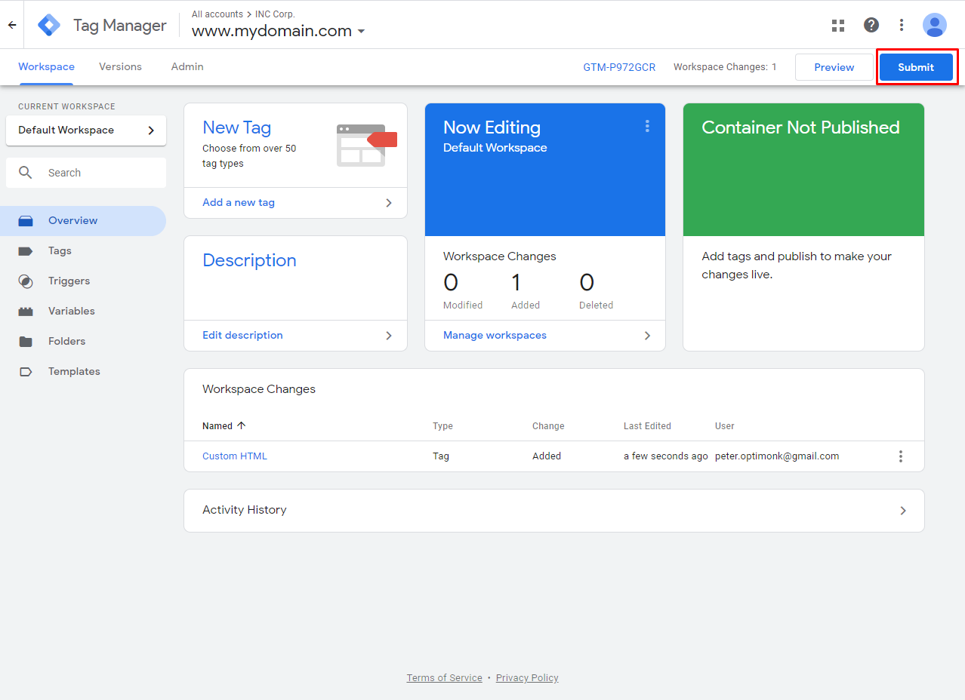Open the Google apps grid icon
This screenshot has width=965, height=700.
[838, 25]
